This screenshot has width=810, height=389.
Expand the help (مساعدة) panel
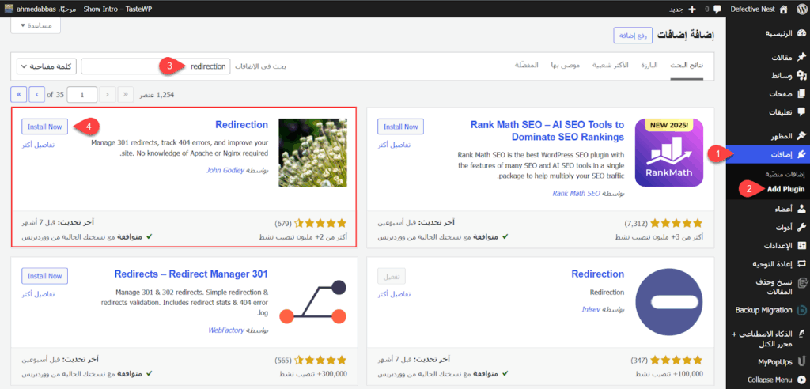coord(36,25)
